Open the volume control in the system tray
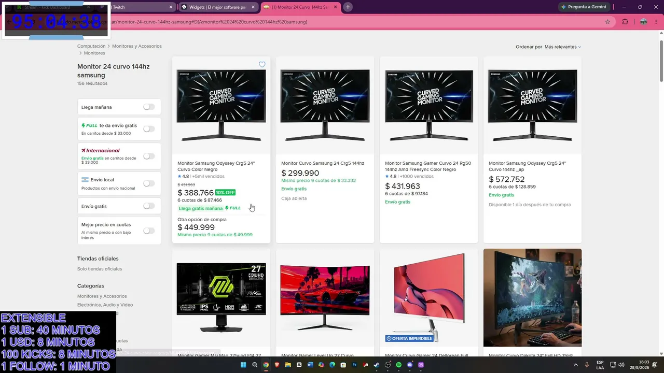The height and width of the screenshot is (373, 664). coord(621,365)
